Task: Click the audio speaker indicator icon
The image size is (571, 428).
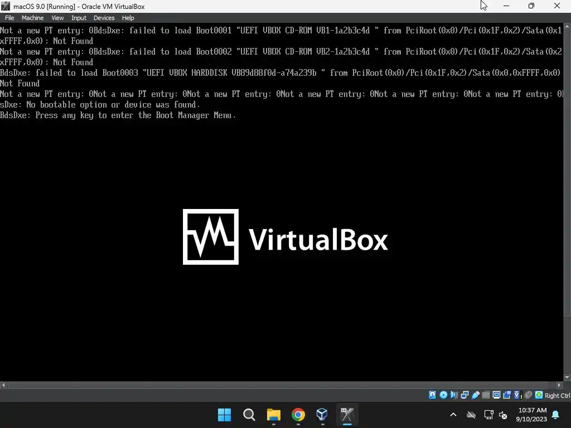Action: 454,395
